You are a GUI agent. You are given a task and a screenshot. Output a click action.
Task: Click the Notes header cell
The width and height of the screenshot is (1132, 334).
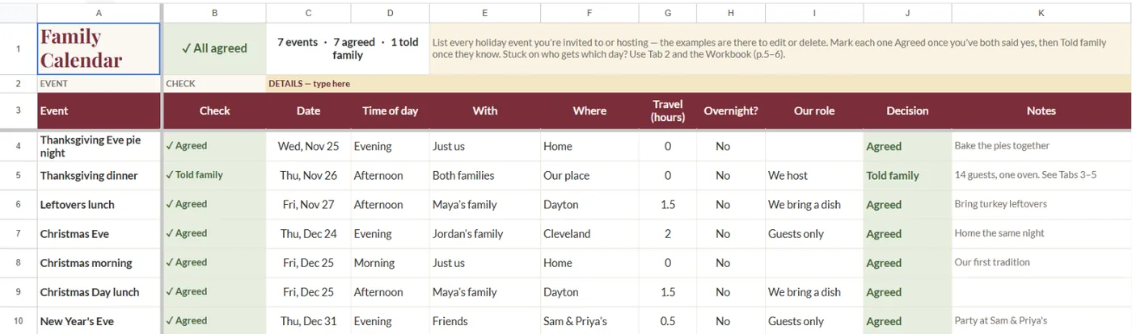point(1041,111)
